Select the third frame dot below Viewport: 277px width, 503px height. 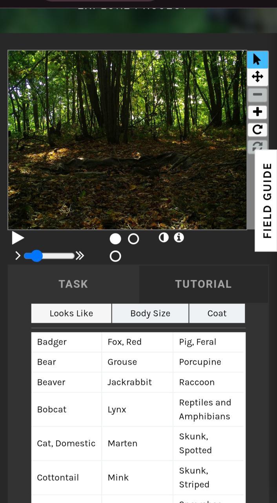[x=115, y=256]
